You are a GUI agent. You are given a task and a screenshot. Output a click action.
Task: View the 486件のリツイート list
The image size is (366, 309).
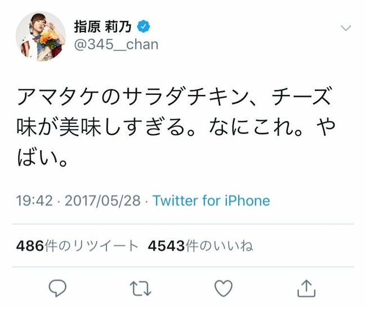point(77,246)
